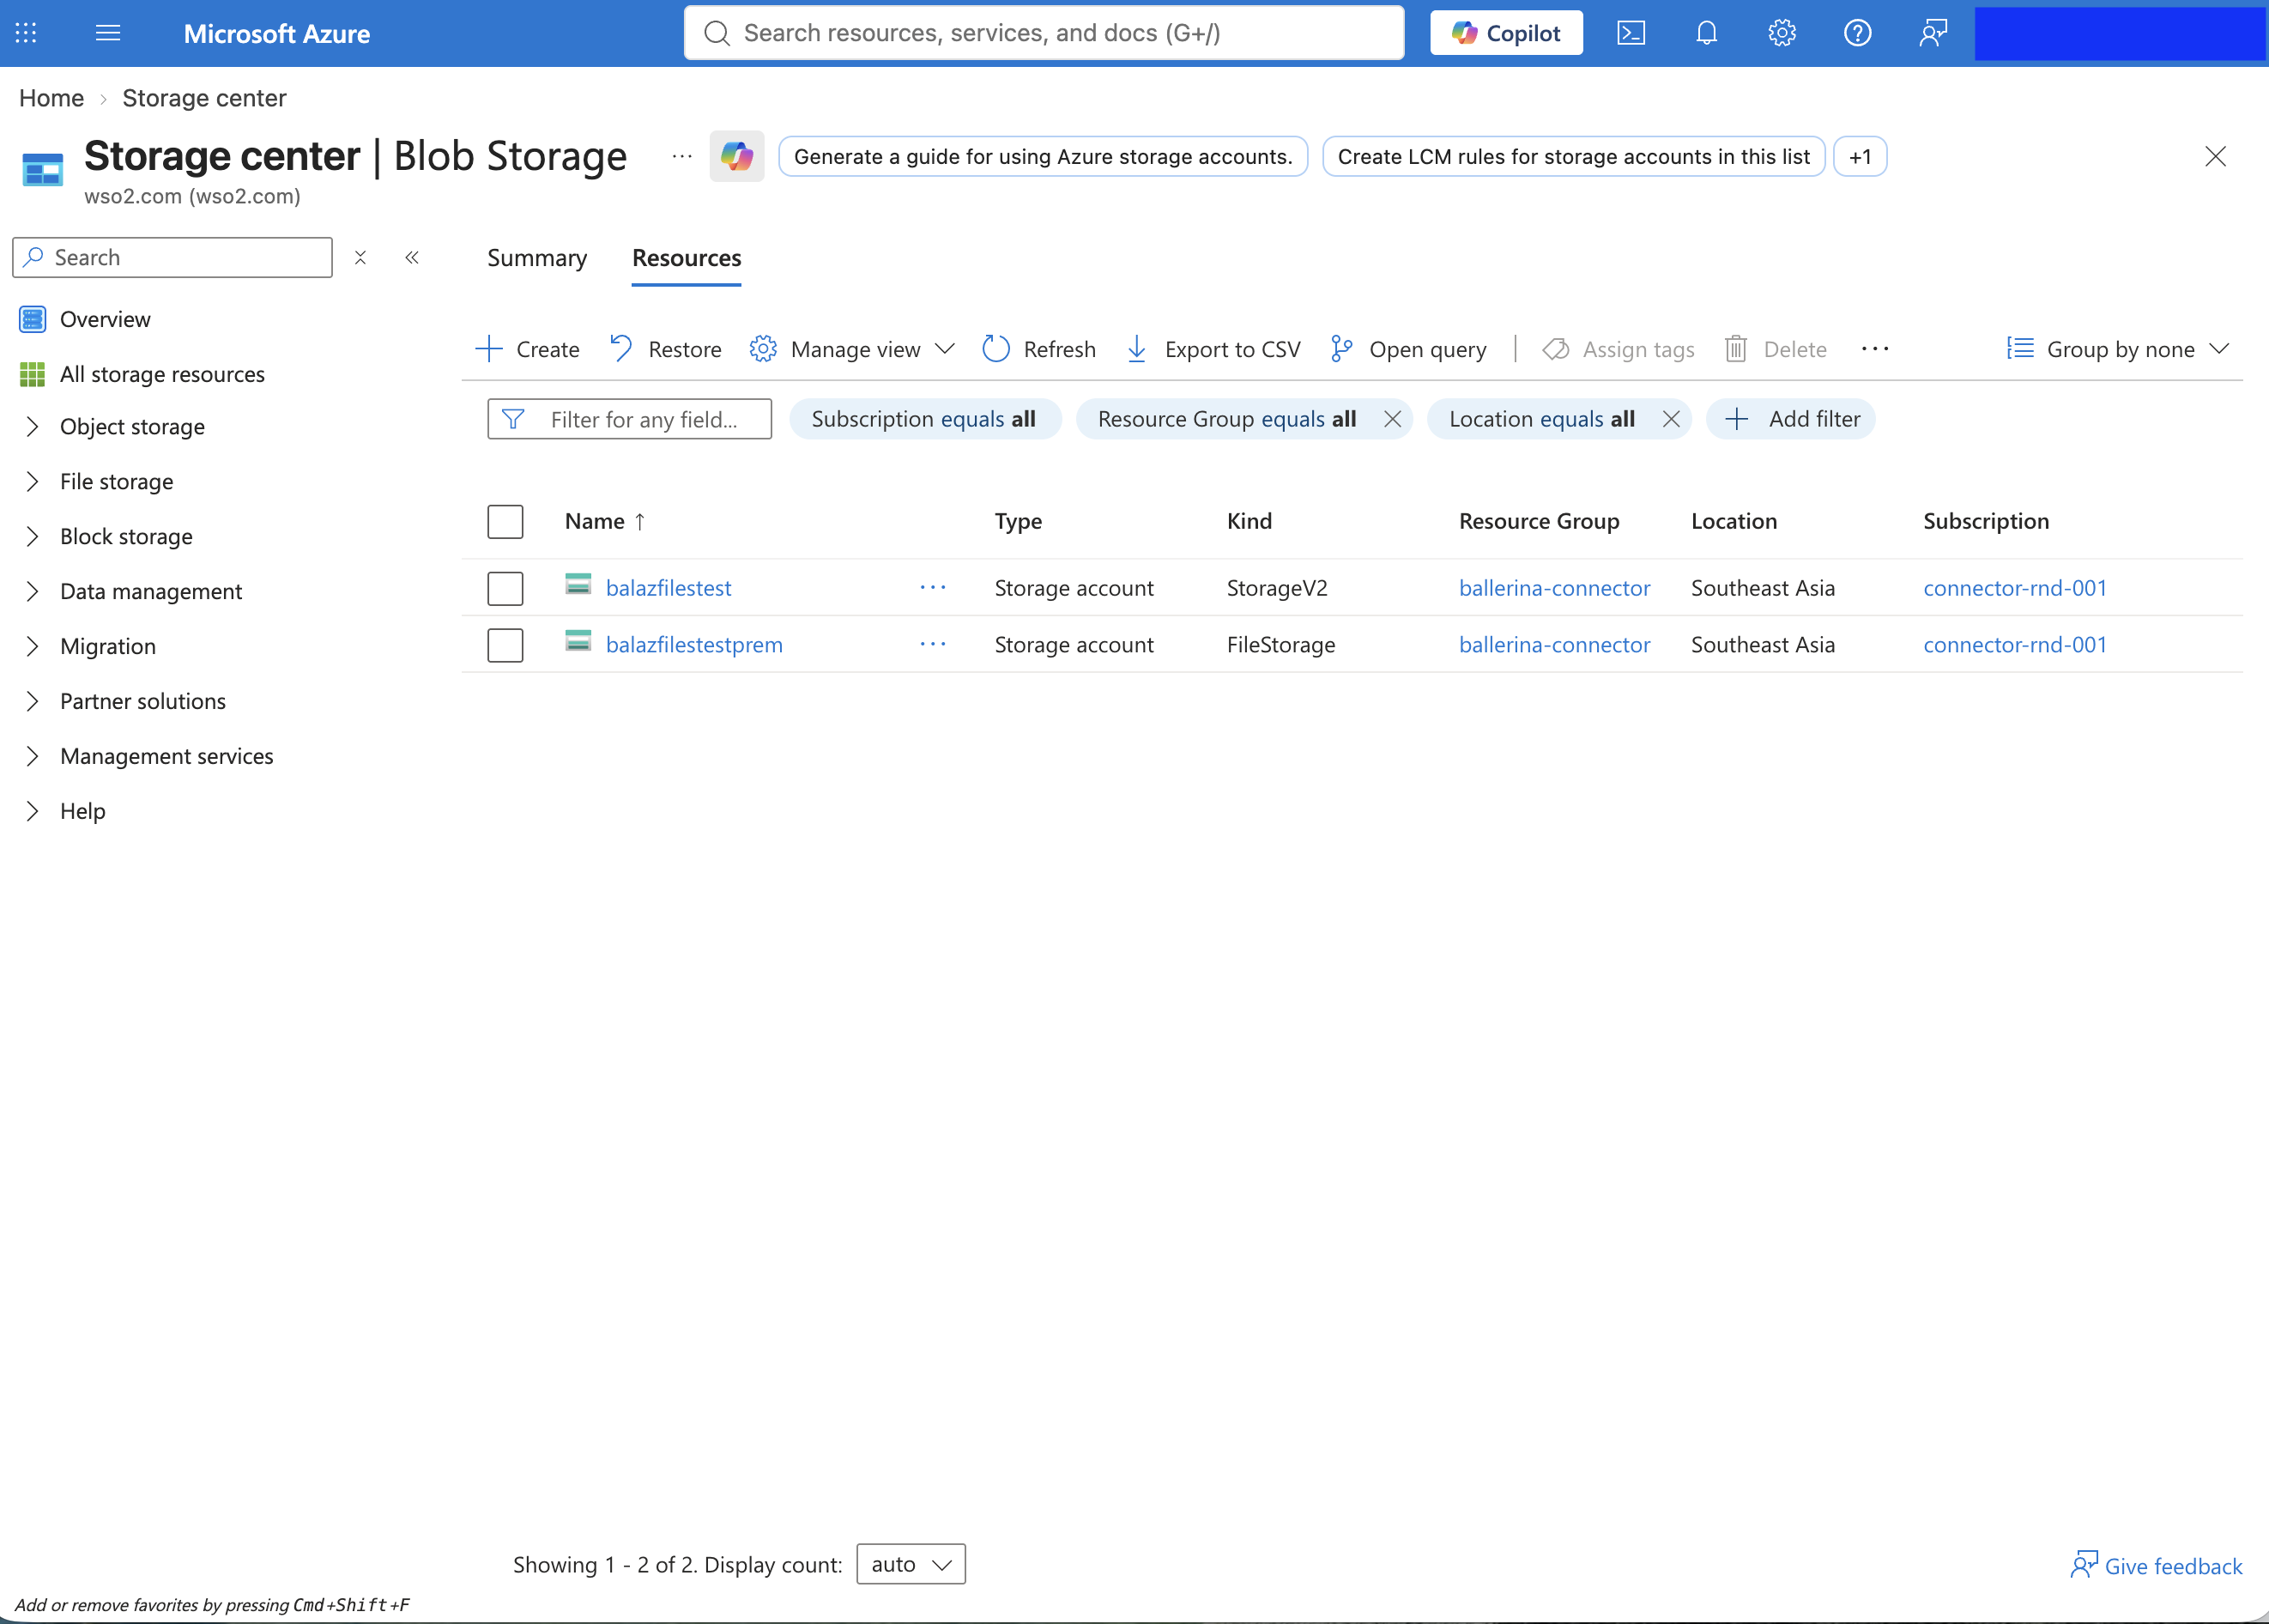Open balazfilestestprem storage account link
Viewport: 2269px width, 1624px height.
[x=693, y=645]
